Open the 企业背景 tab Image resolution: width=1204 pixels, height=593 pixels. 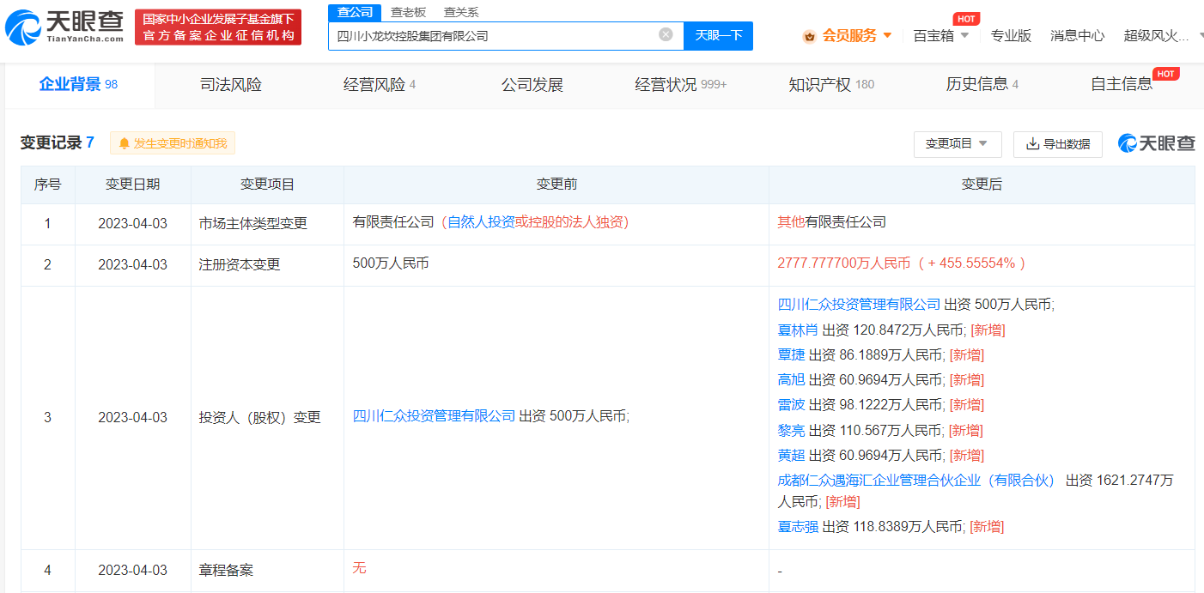click(x=78, y=84)
